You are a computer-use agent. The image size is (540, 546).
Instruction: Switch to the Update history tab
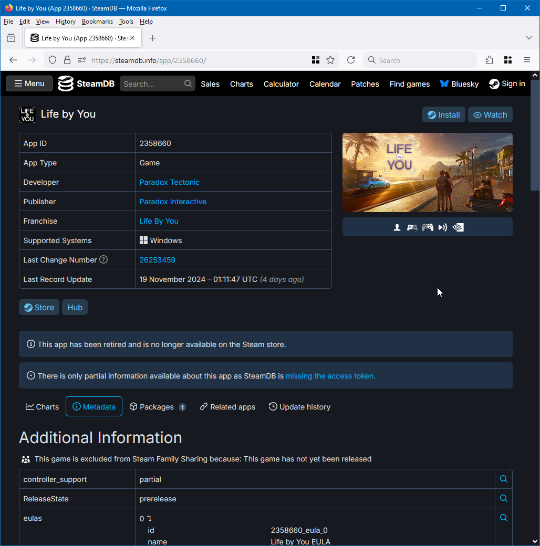pos(299,407)
